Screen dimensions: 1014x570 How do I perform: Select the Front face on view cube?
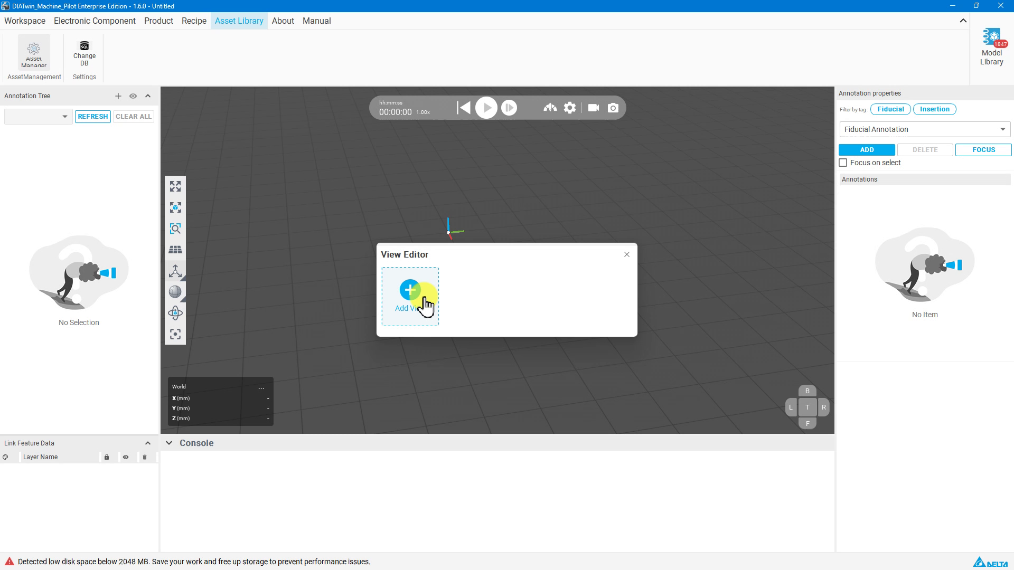807,423
